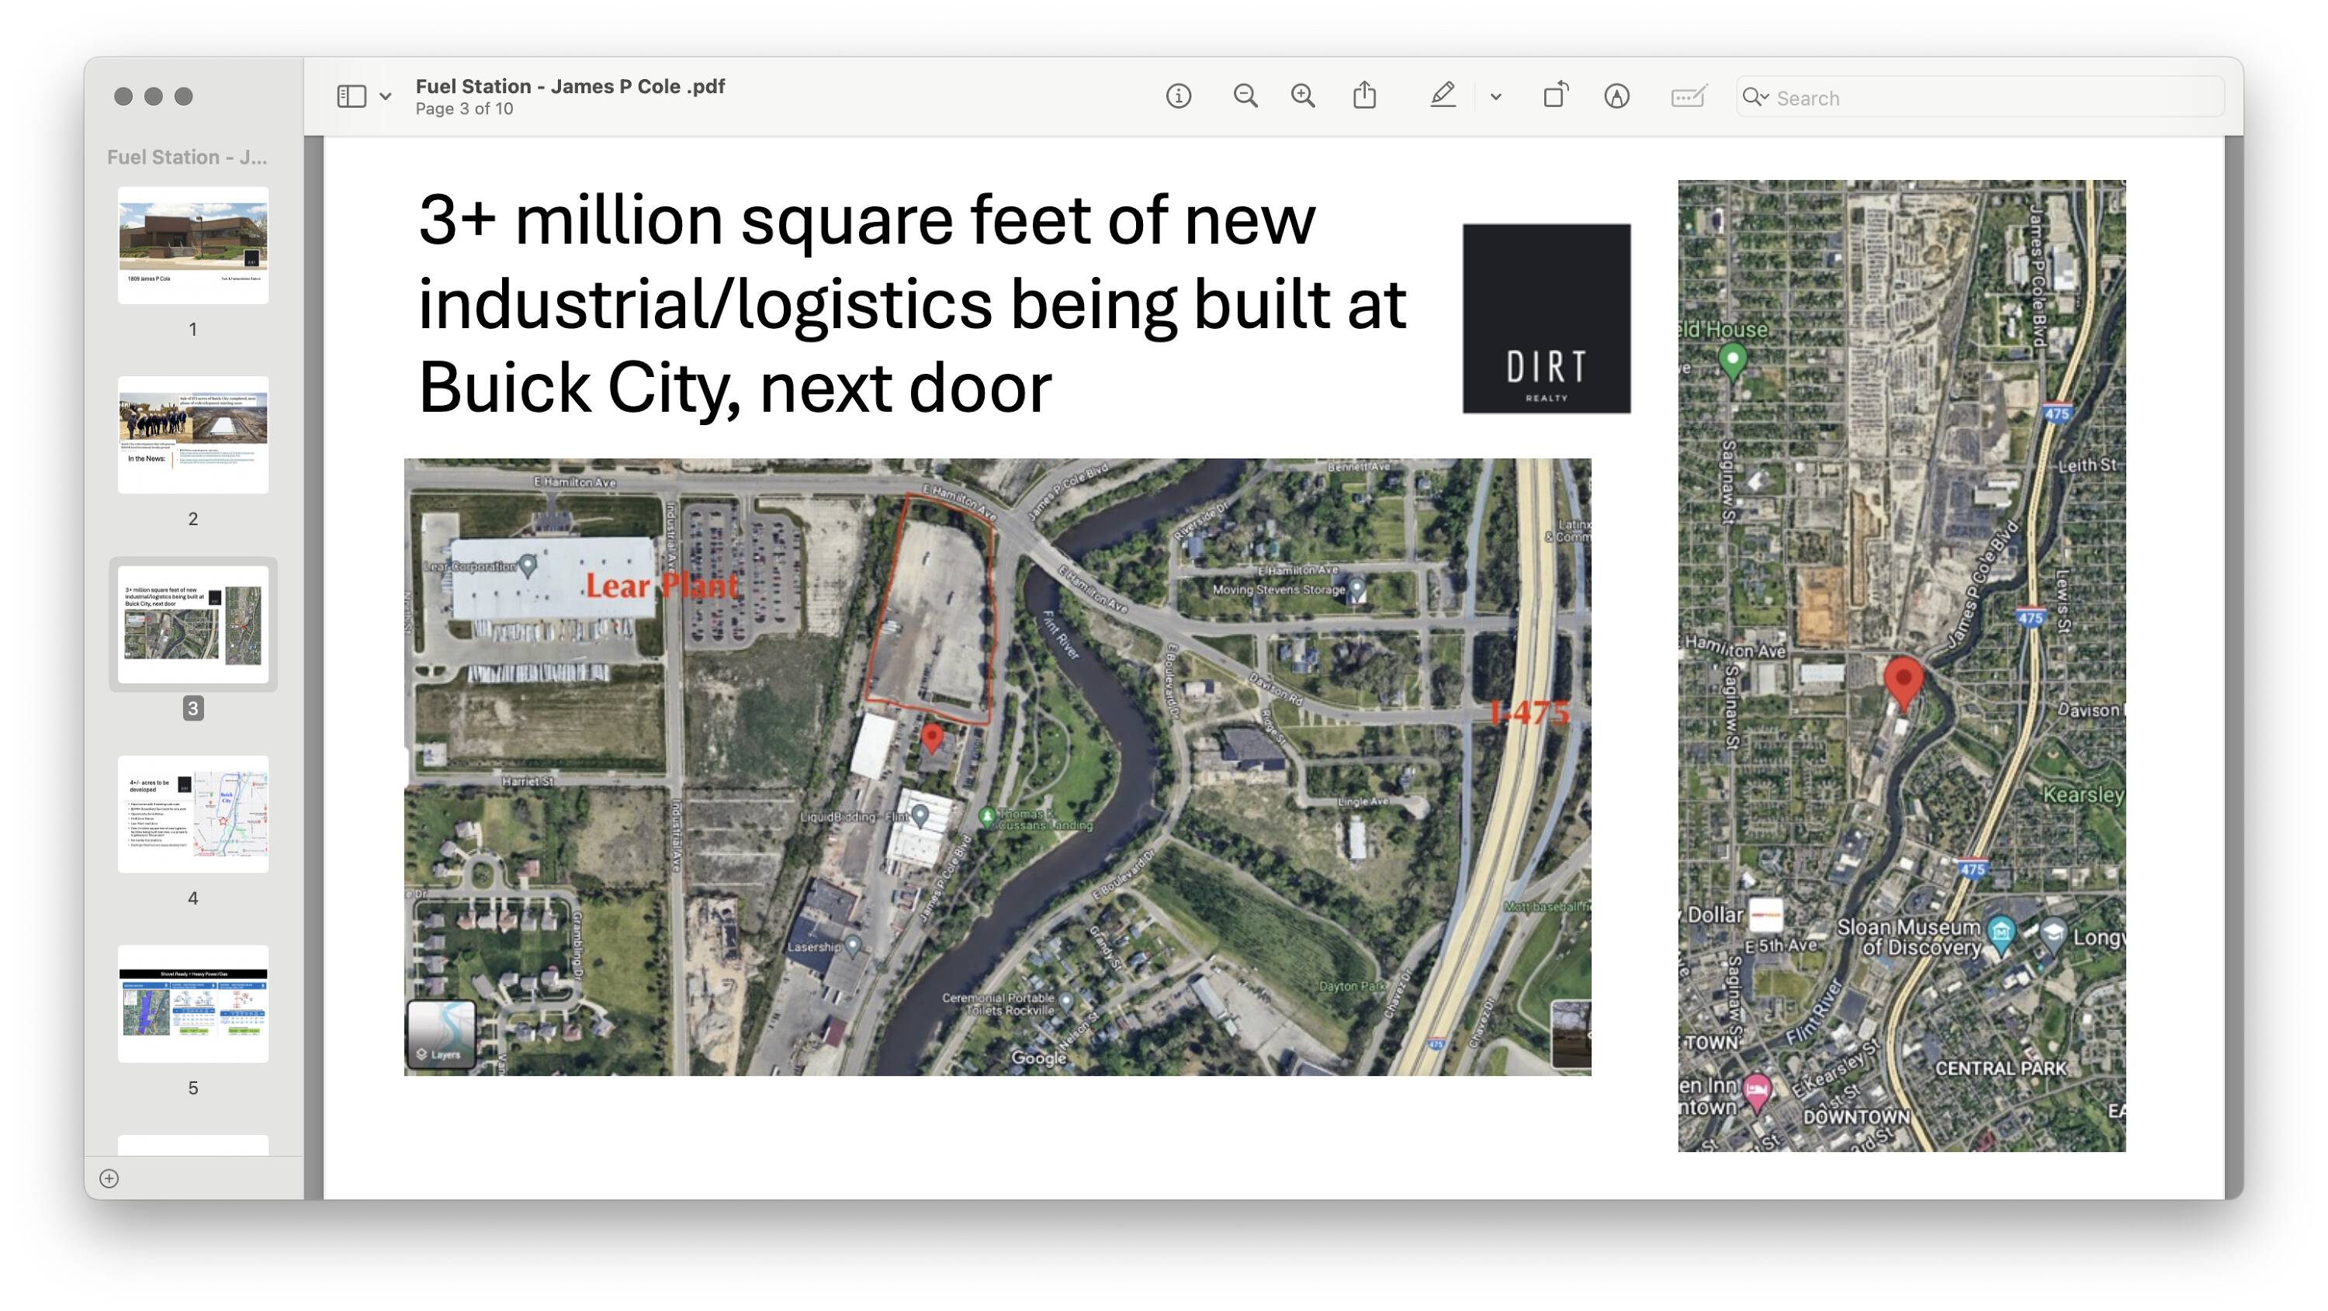The height and width of the screenshot is (1311, 2328).
Task: Click the Fuel Station sidebar header
Action: coord(187,157)
